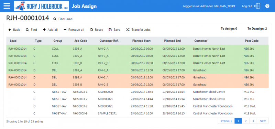Viewport: 275px width, 129px height.
Task: Click the Find toolbar button
Action: (31, 30)
